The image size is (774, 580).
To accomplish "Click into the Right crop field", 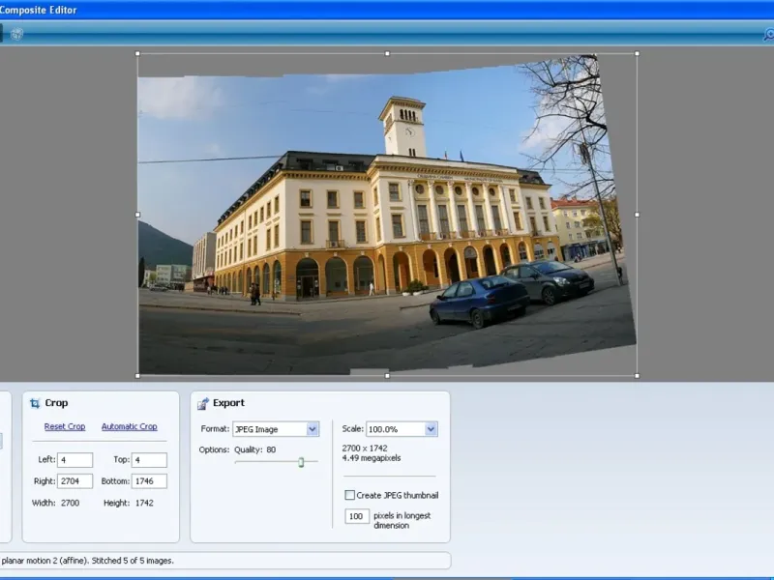I will [x=74, y=480].
